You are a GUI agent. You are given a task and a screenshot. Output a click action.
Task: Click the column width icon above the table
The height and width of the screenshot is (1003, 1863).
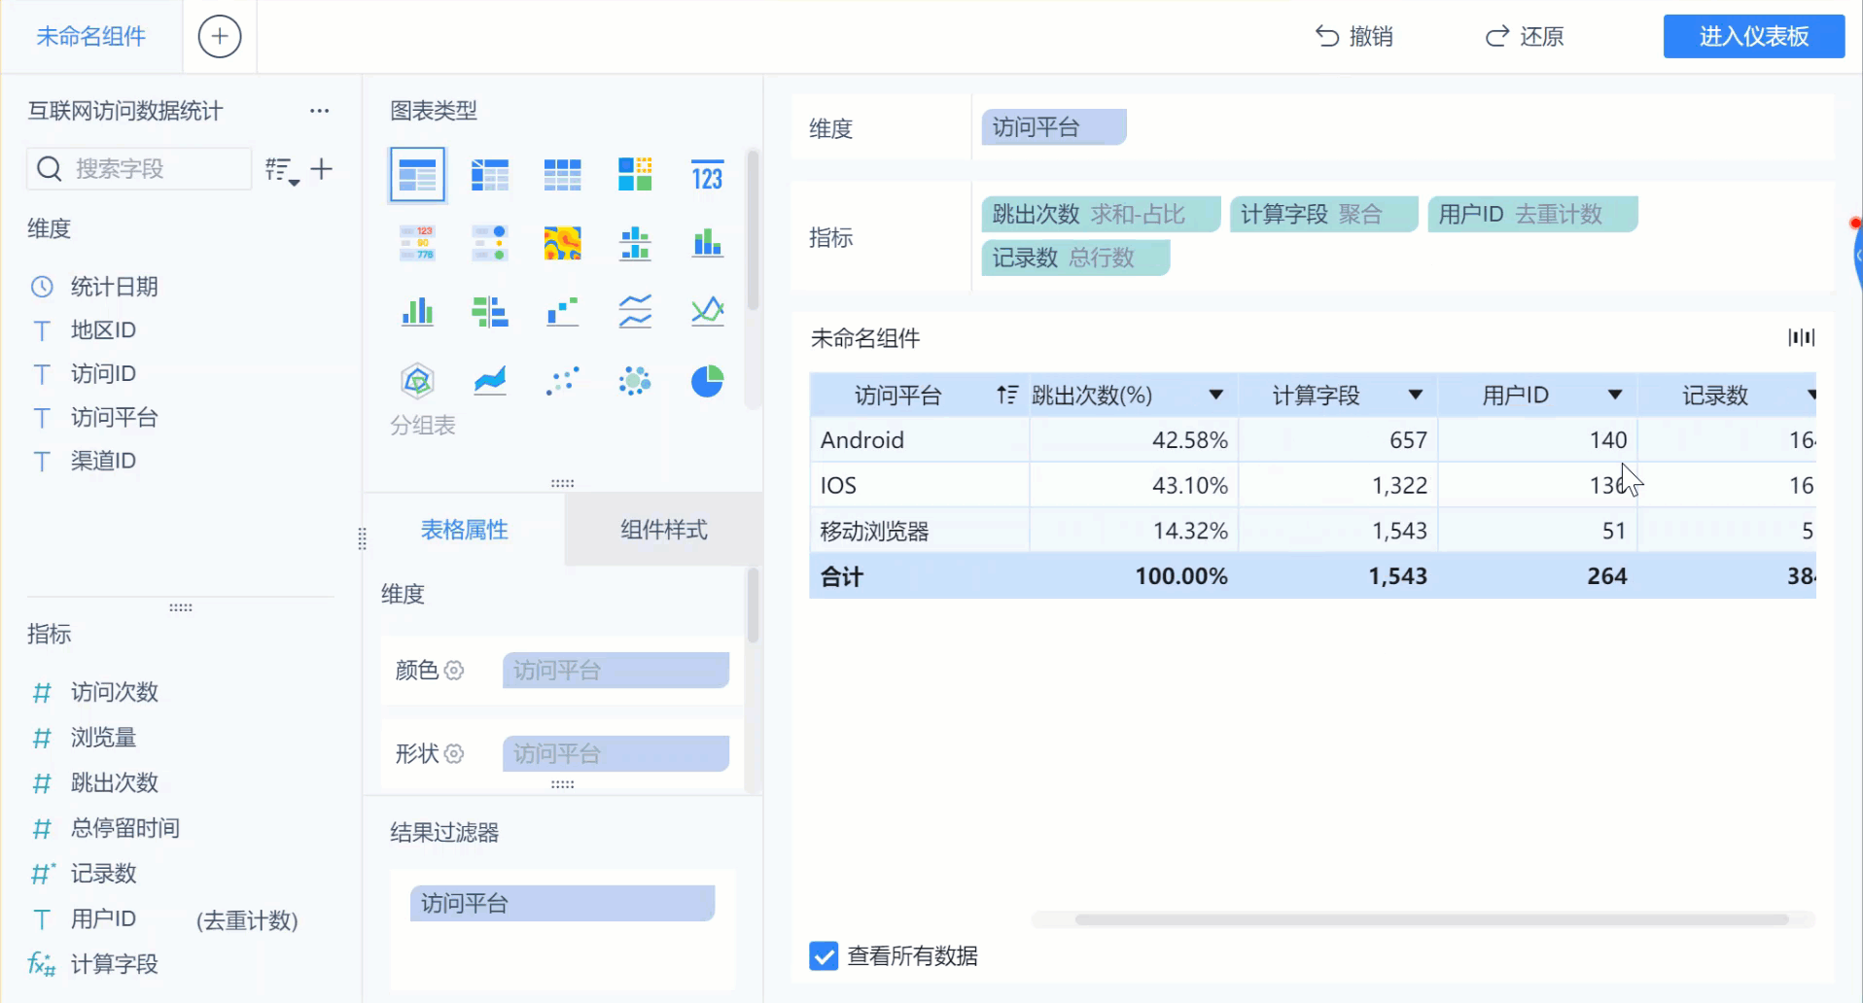pos(1801,337)
